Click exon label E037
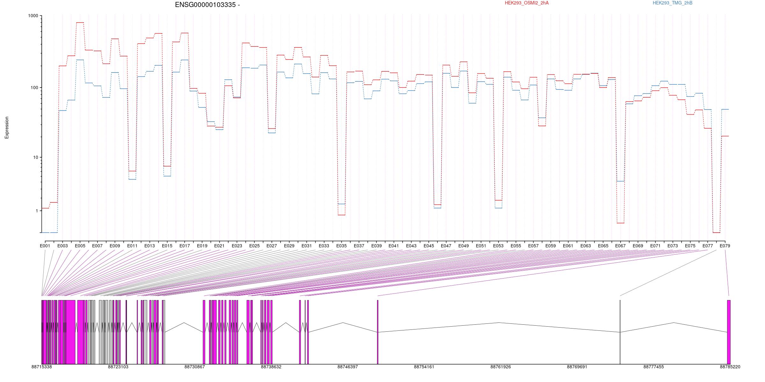This screenshot has width=765, height=382. pos(359,246)
